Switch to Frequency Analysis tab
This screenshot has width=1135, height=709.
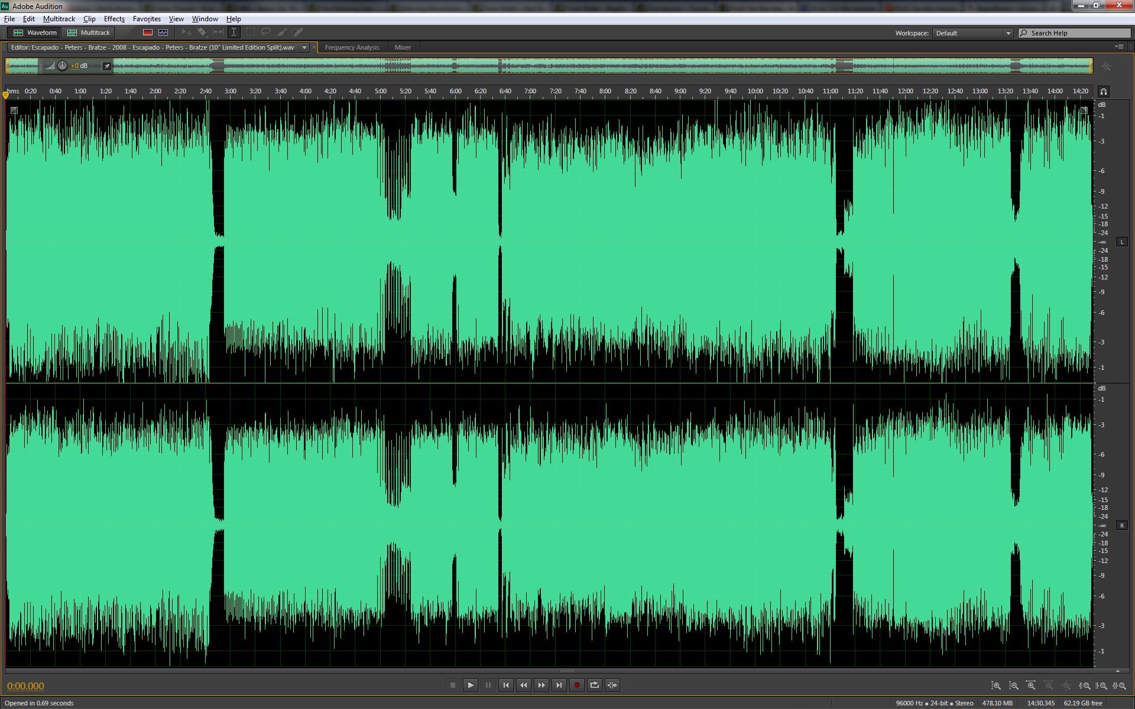[x=352, y=47]
